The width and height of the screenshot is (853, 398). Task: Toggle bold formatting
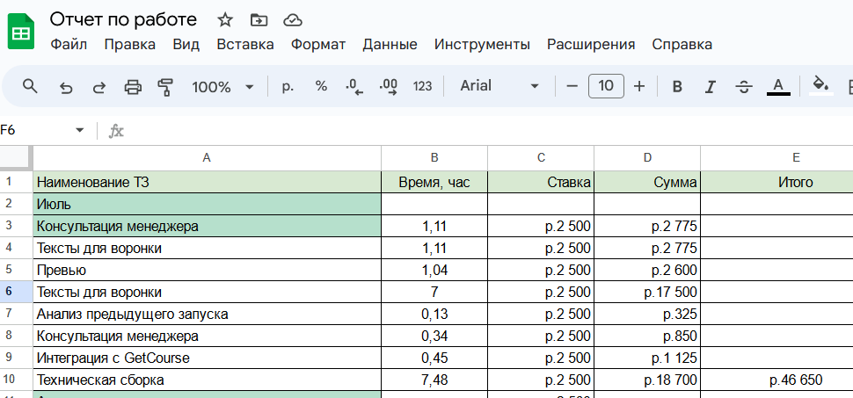point(677,86)
